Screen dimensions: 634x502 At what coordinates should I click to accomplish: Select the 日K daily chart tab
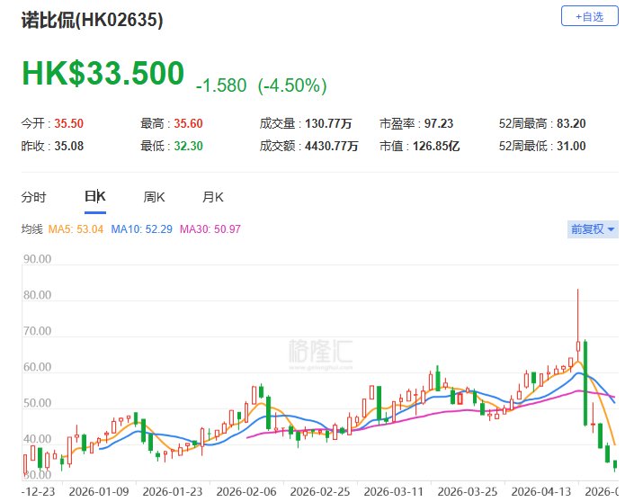[x=95, y=197]
